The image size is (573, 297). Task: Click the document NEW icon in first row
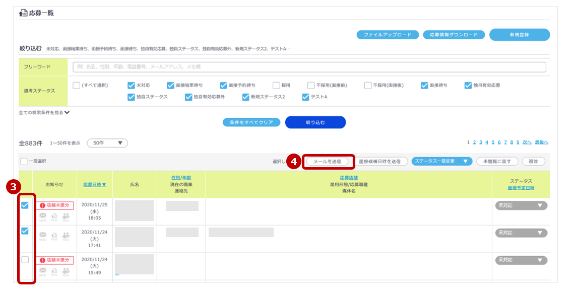(x=54, y=216)
